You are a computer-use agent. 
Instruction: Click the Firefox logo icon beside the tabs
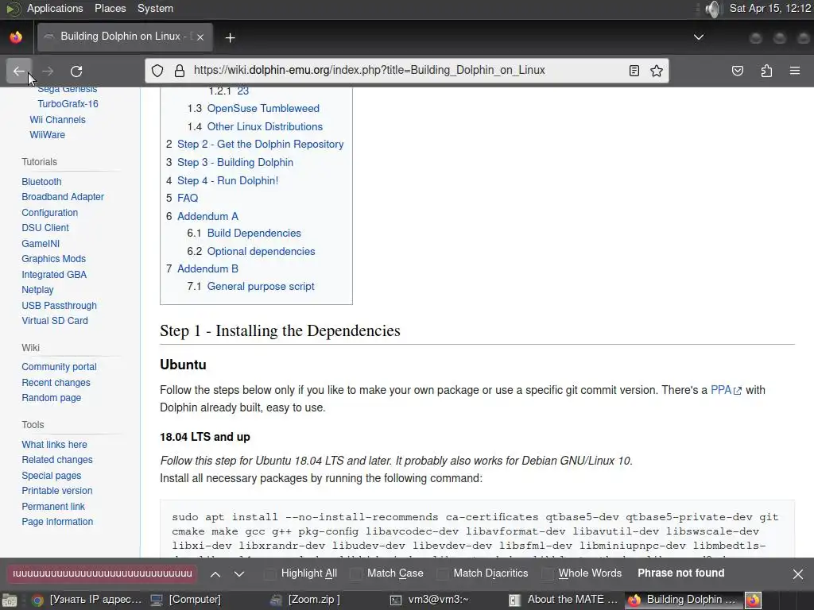pyautogui.click(x=16, y=37)
